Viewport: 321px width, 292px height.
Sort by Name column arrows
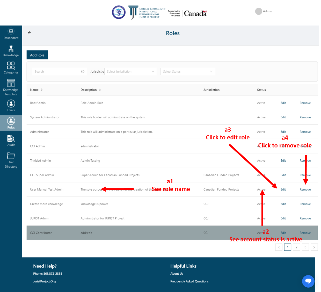42,90
